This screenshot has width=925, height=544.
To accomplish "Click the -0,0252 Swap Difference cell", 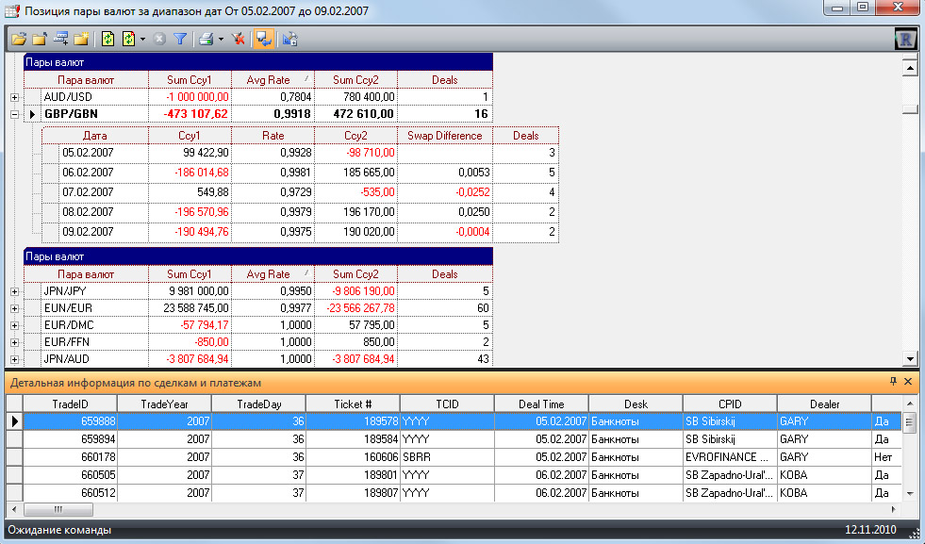I will 445,192.
